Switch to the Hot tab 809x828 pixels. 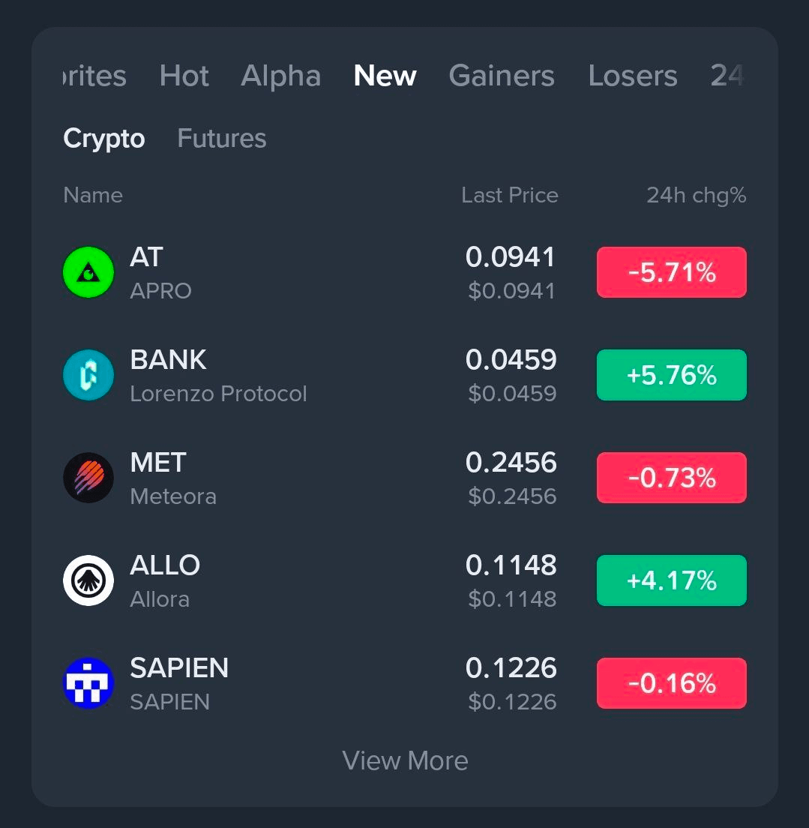pyautogui.click(x=184, y=76)
